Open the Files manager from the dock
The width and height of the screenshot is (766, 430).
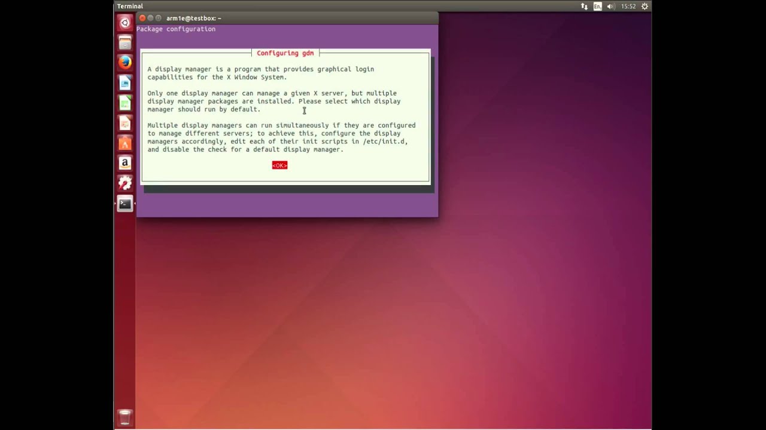tap(124, 42)
